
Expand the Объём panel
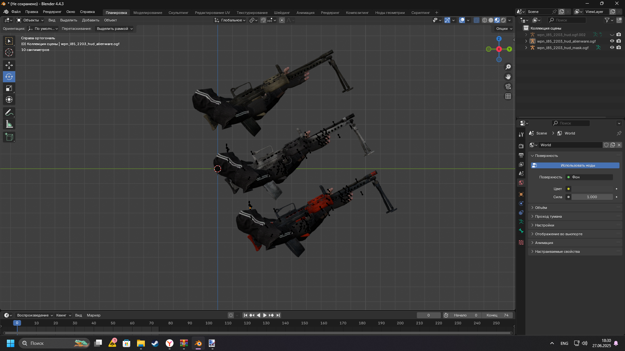(x=541, y=208)
